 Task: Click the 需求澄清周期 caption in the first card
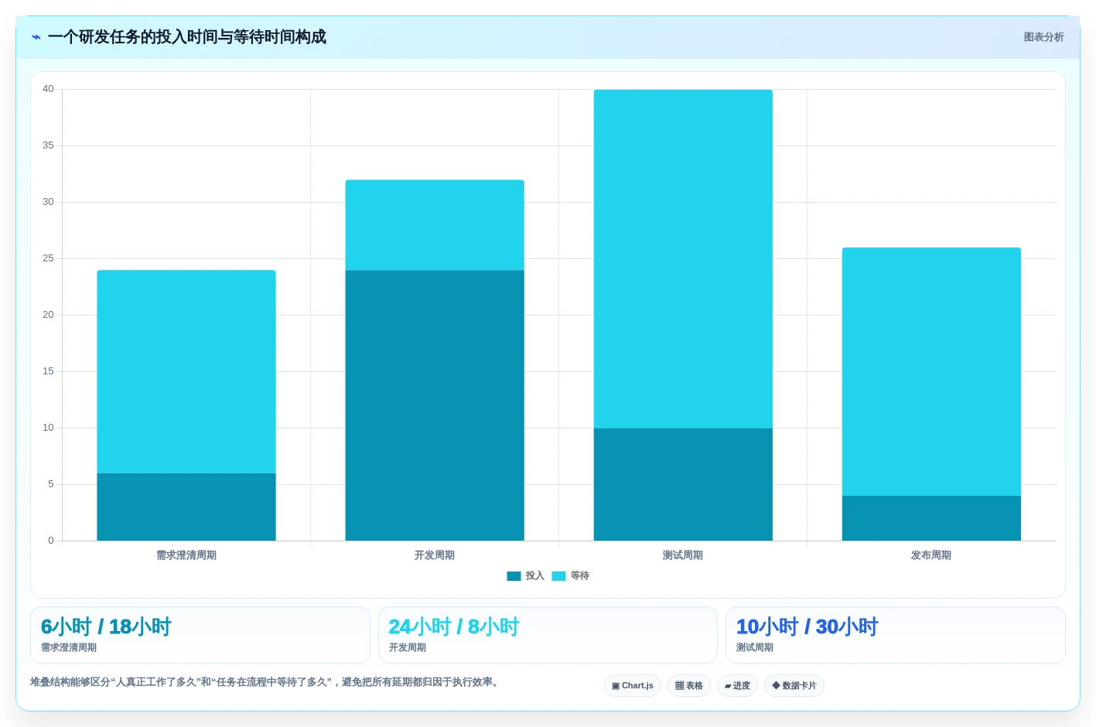[69, 647]
